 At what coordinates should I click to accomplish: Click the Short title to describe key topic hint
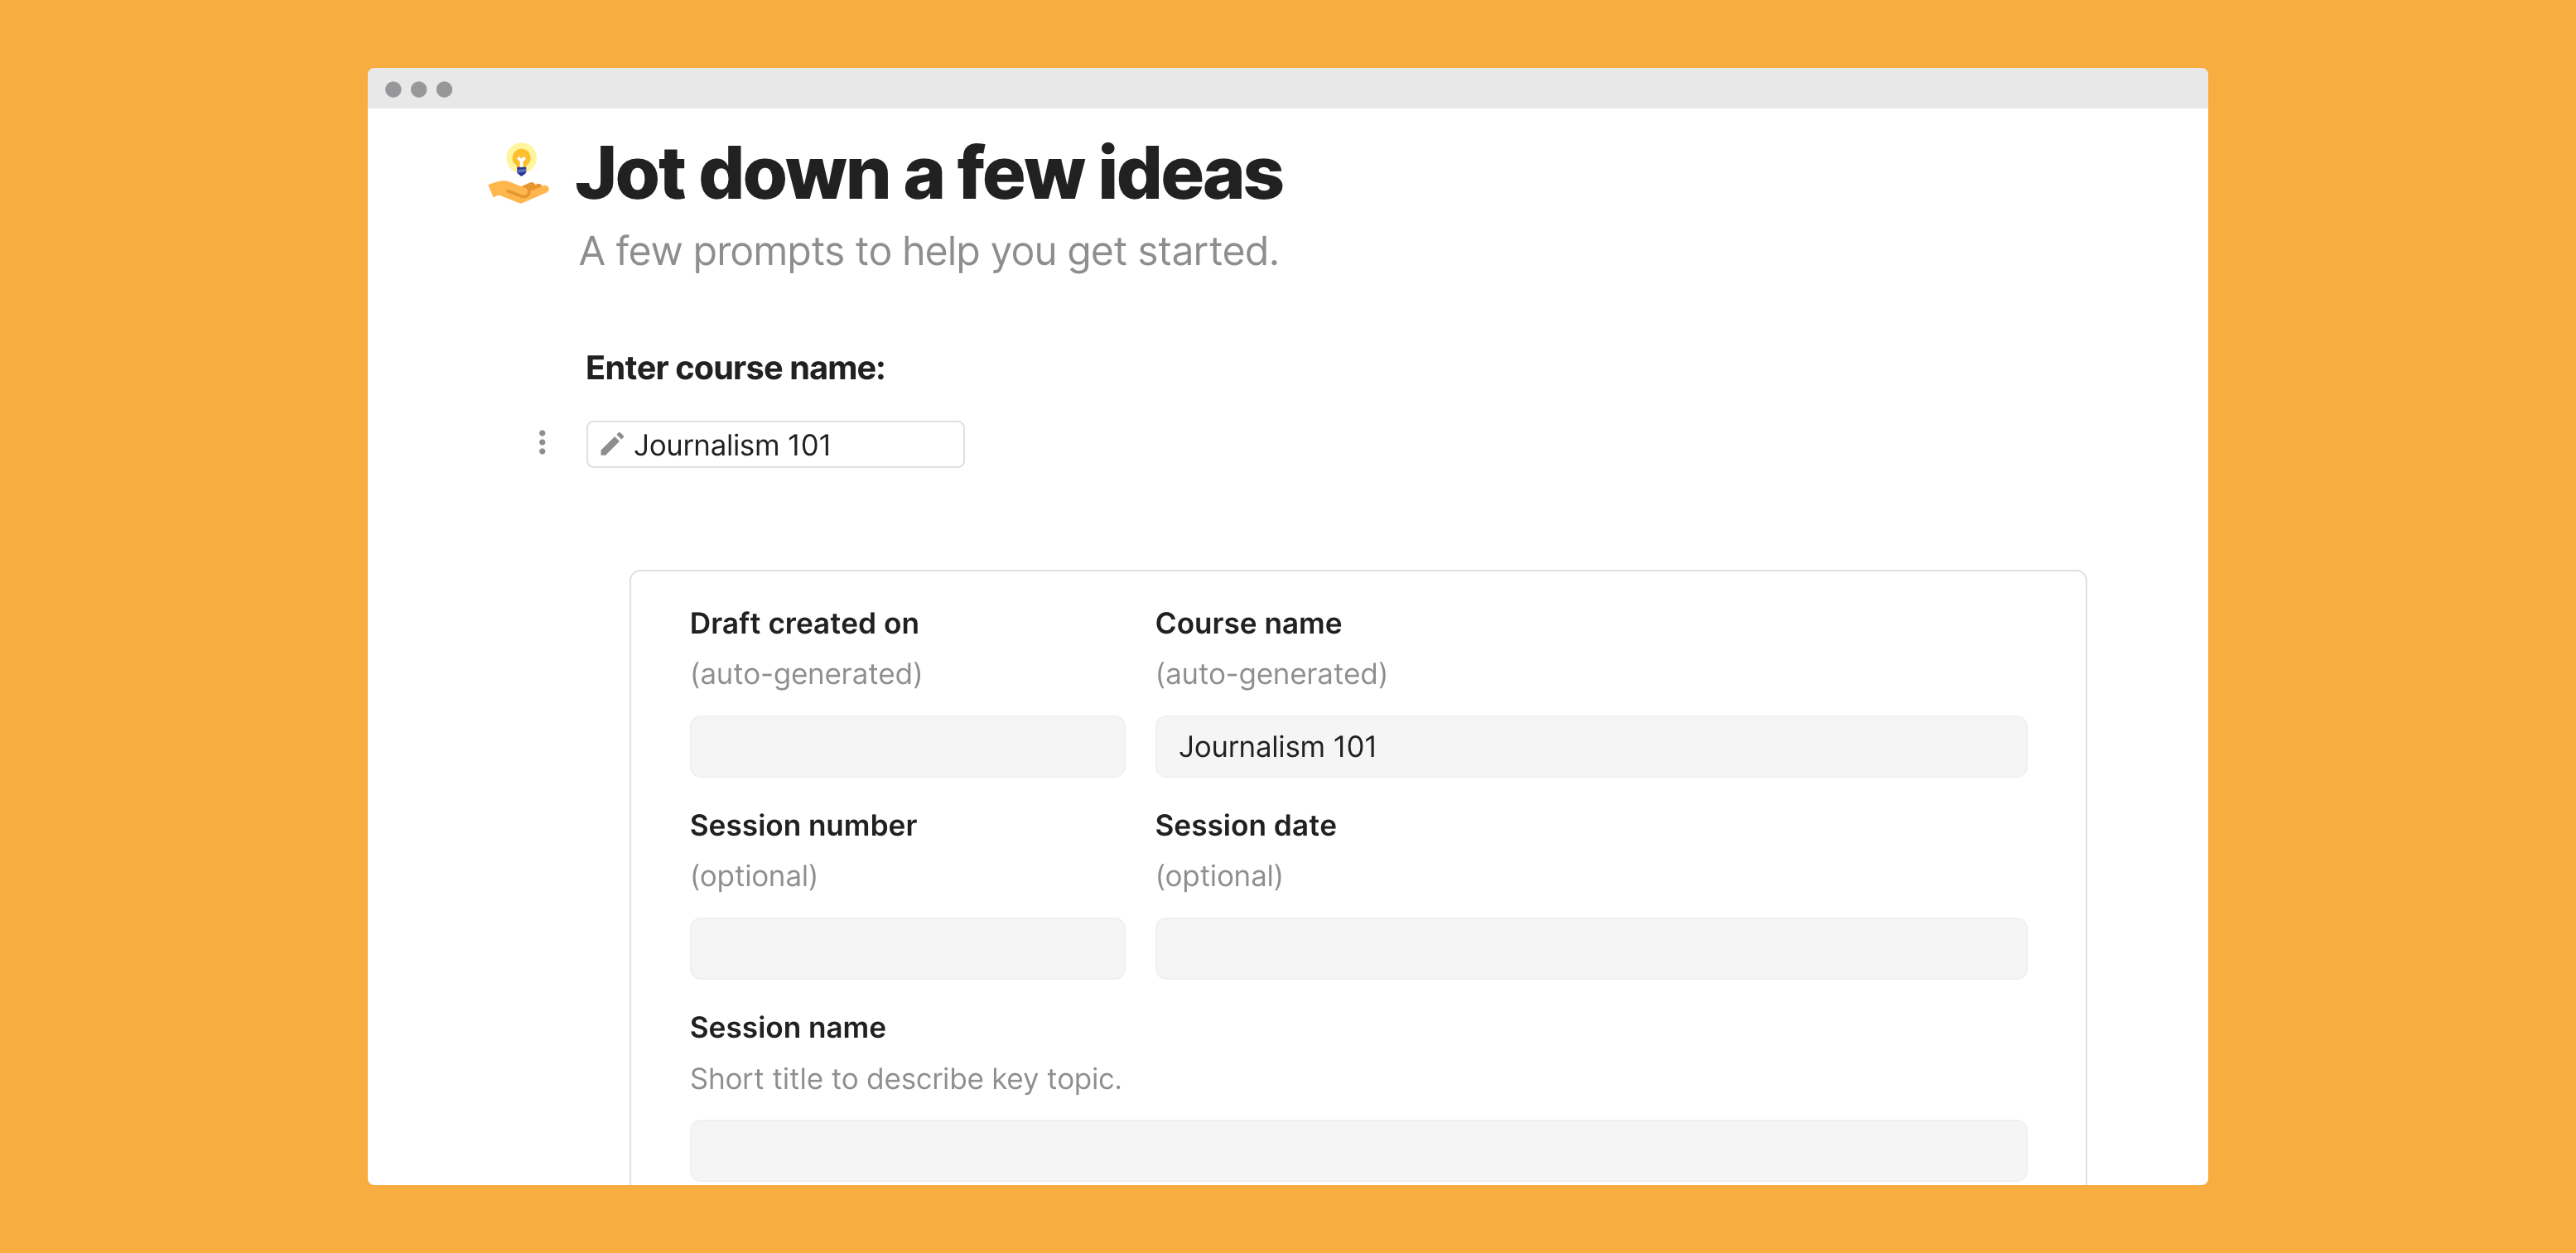click(906, 1079)
